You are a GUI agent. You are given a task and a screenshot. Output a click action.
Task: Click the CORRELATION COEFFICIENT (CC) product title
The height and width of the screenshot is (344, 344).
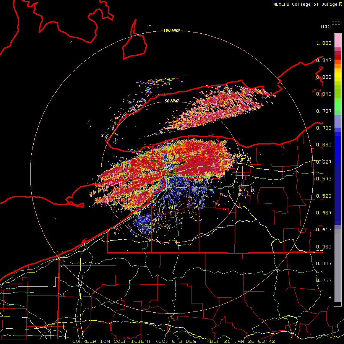tap(120, 341)
